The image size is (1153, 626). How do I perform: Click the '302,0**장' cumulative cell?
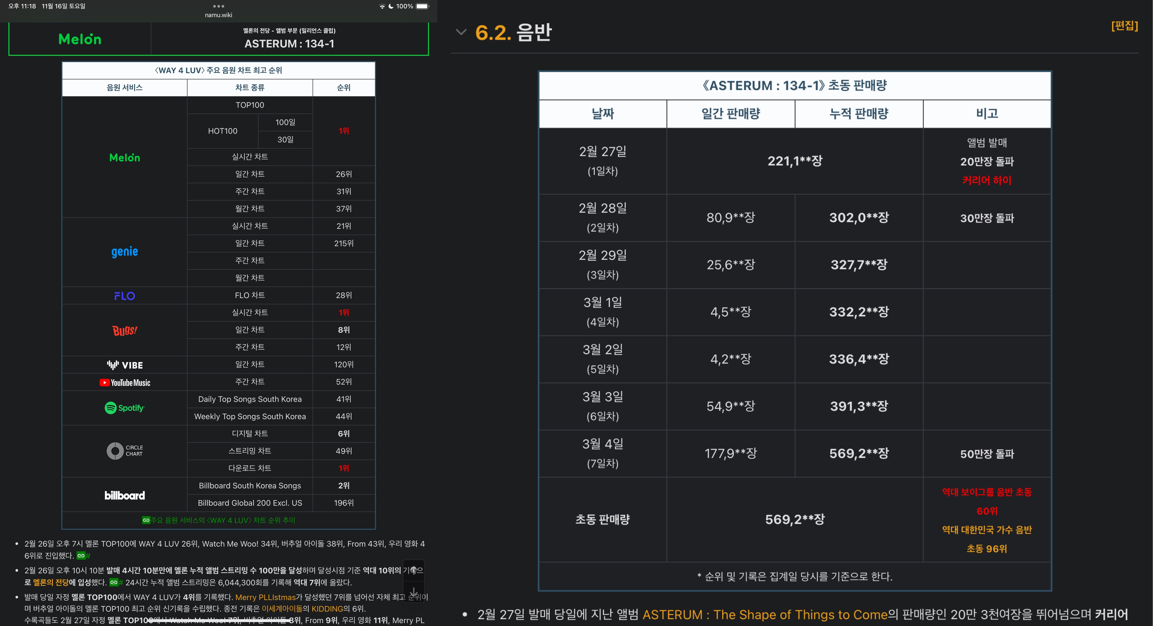click(x=859, y=218)
